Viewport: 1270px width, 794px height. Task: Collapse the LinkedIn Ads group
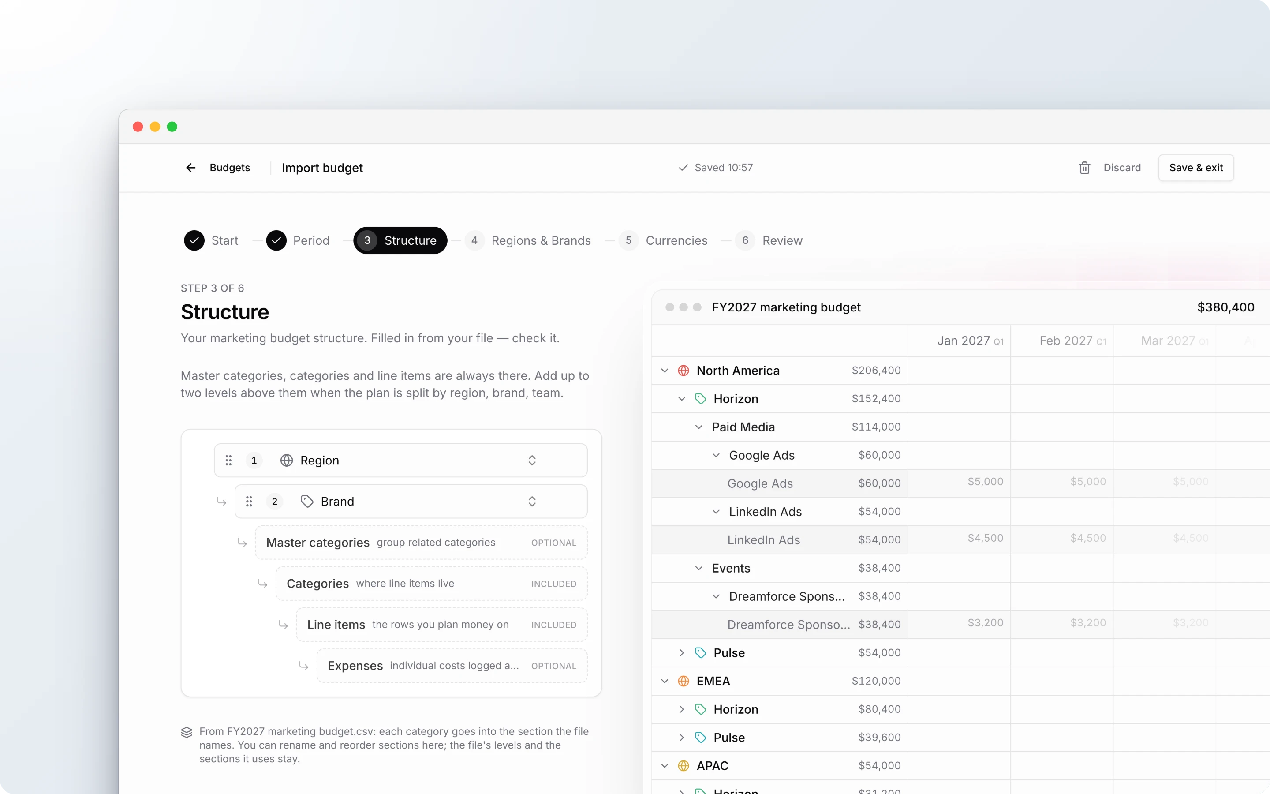point(716,512)
